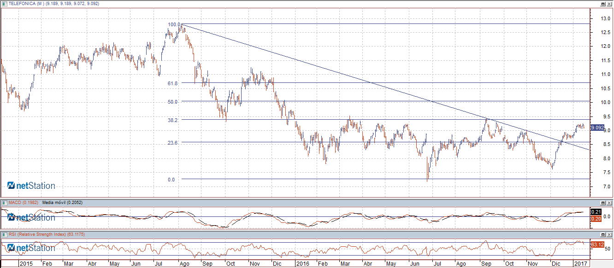The image size is (614, 268).
Task: Click the 7.0 price axis label
Action: point(606,186)
